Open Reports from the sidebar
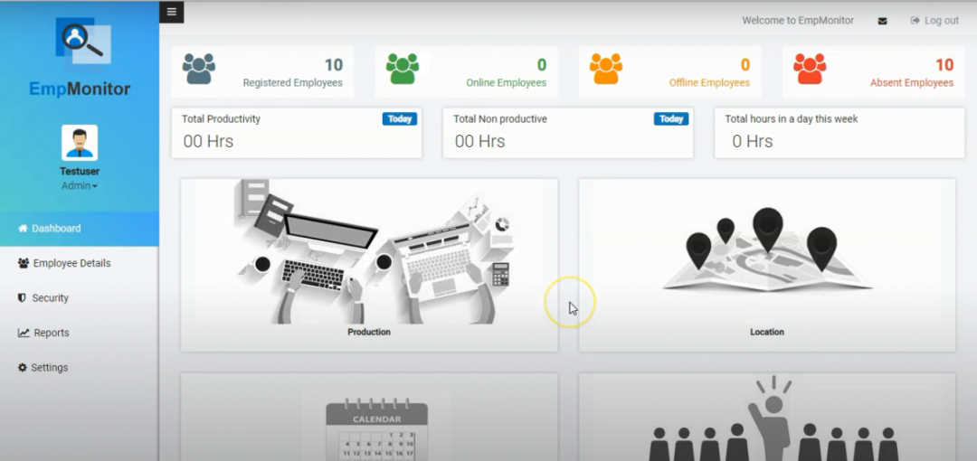977x461 pixels. tap(51, 333)
